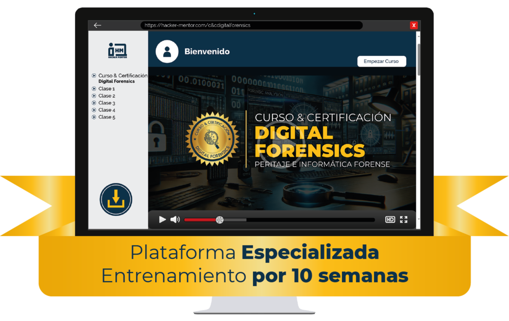509x321 pixels.
Task: Select Clase 4 in the sidebar
Action: [x=103, y=110]
